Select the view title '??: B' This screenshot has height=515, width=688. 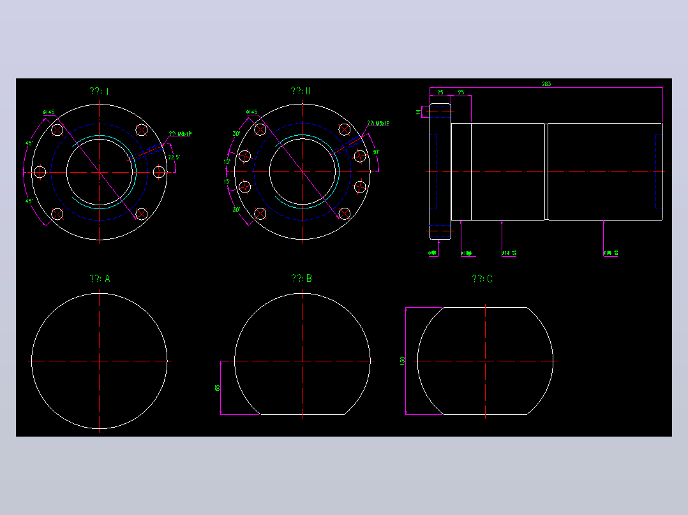[301, 279]
